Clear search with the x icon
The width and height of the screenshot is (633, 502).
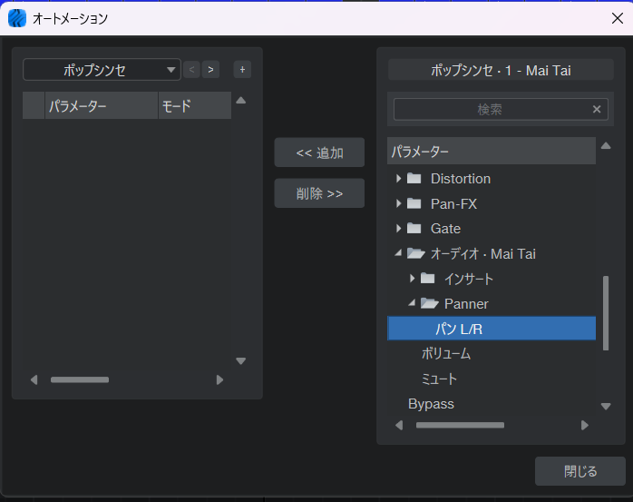coord(597,109)
